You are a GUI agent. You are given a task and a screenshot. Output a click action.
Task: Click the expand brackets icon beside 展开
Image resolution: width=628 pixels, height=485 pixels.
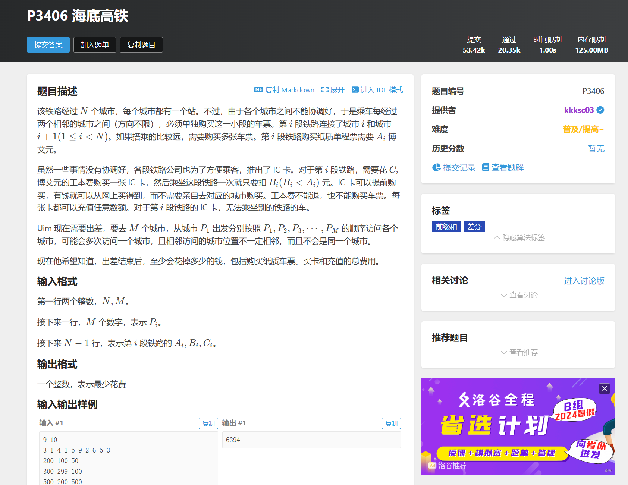coord(325,90)
